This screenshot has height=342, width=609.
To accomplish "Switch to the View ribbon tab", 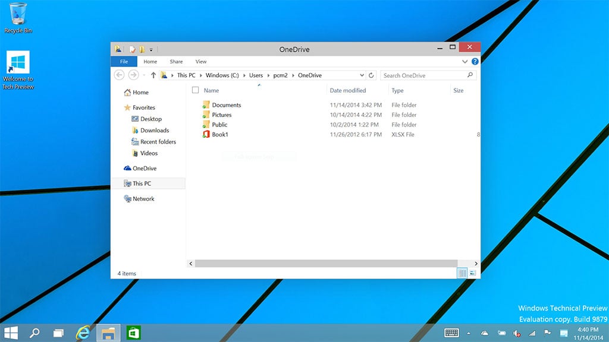I will [201, 62].
